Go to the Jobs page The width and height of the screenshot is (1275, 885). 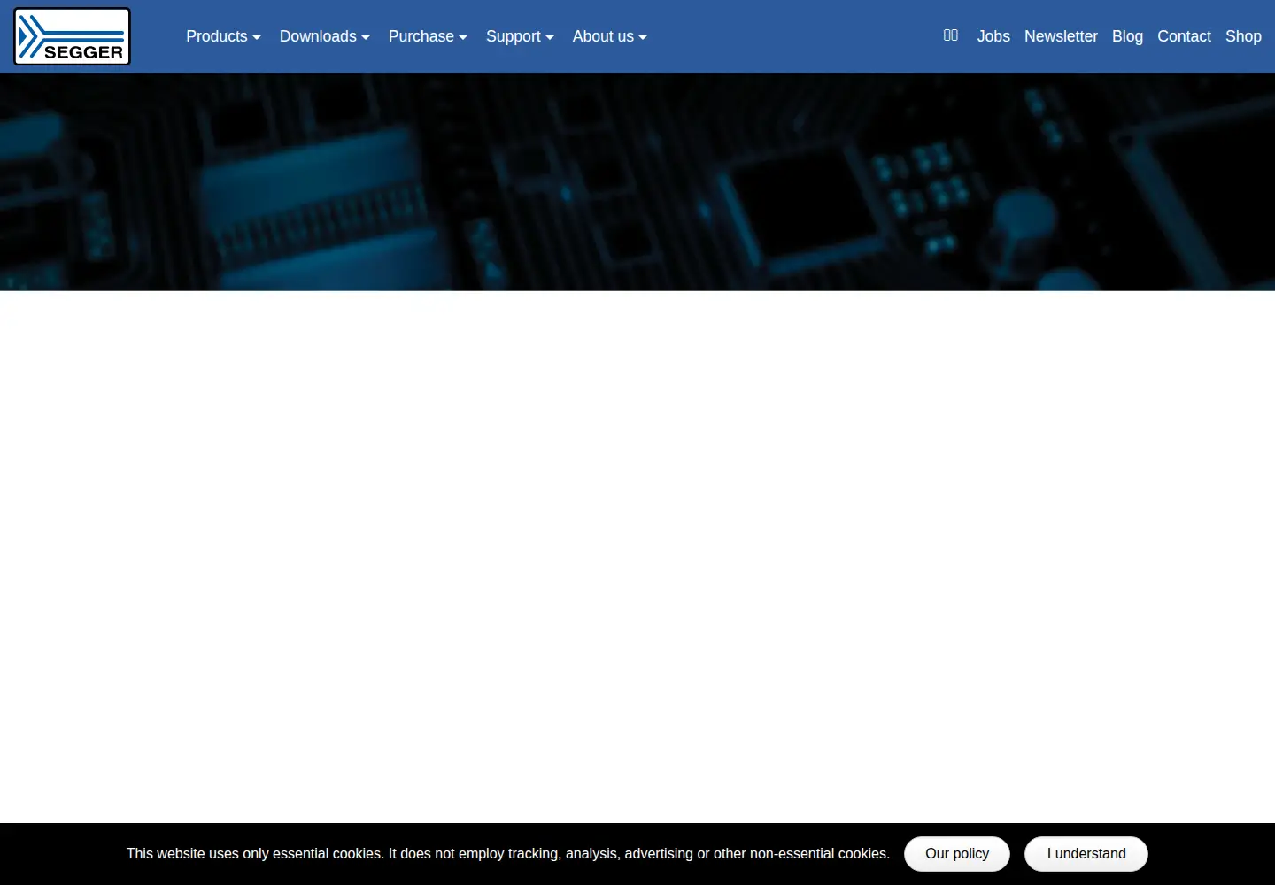click(993, 36)
